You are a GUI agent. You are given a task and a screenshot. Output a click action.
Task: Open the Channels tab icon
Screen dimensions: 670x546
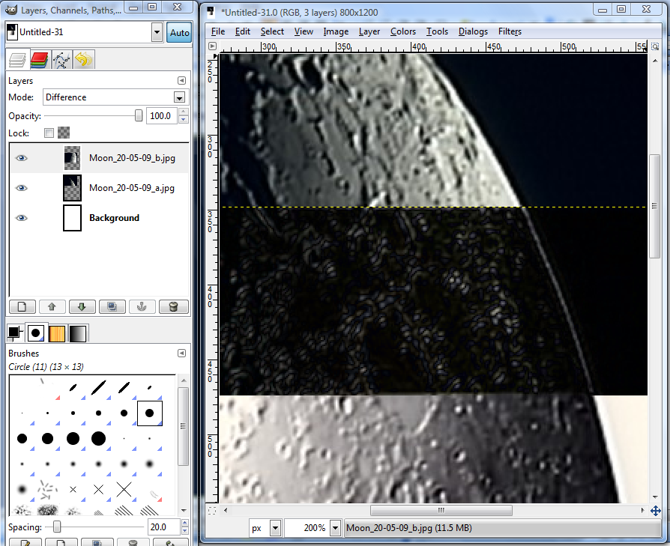point(41,60)
